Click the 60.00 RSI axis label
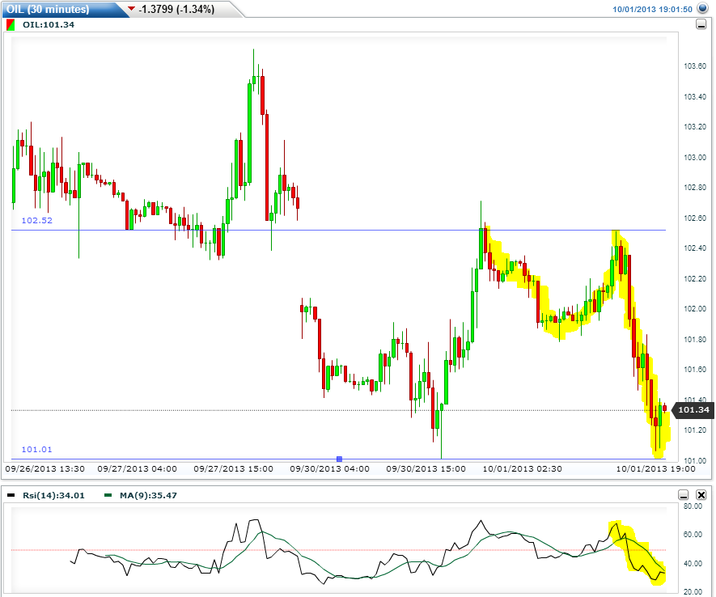 click(x=693, y=534)
